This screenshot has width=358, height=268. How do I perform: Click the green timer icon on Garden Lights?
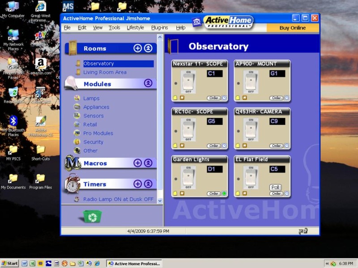[x=224, y=193]
